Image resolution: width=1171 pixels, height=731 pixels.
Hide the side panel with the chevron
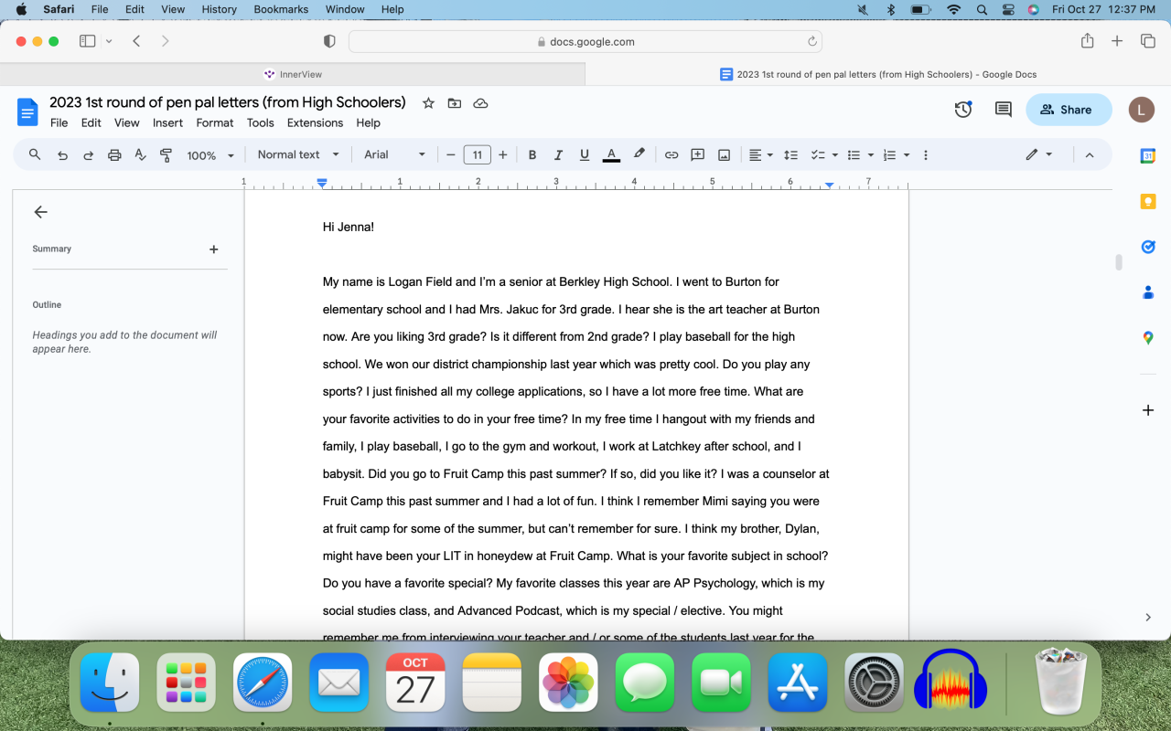pyautogui.click(x=1148, y=618)
